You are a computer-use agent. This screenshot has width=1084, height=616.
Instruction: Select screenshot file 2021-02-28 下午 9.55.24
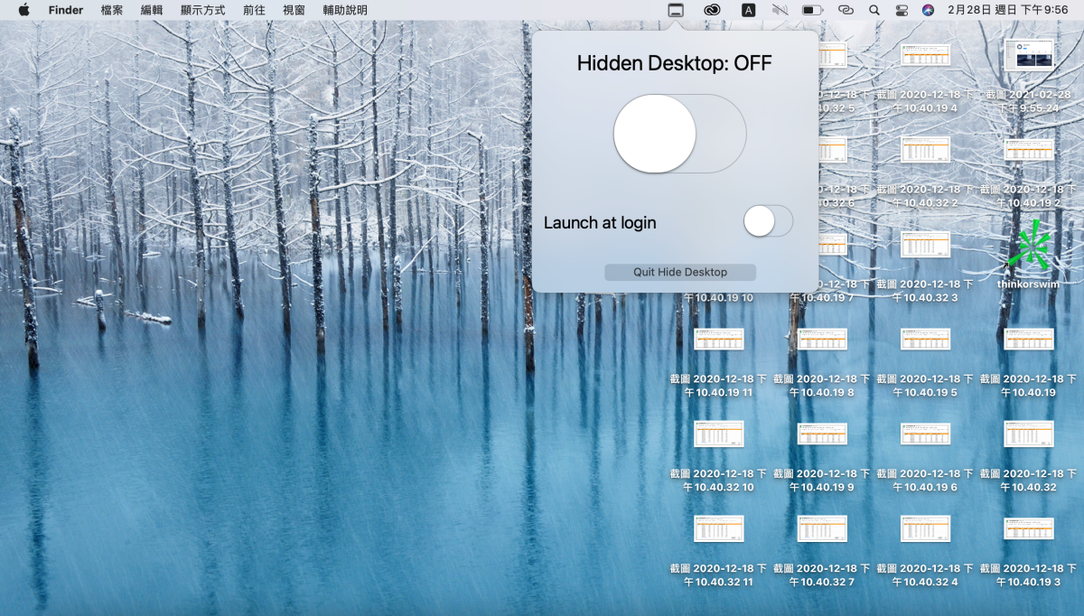point(1028,56)
